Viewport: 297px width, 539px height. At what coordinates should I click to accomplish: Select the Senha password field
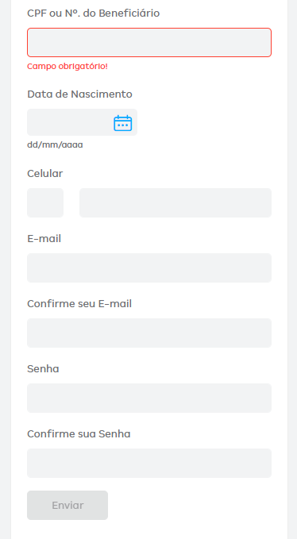149,398
